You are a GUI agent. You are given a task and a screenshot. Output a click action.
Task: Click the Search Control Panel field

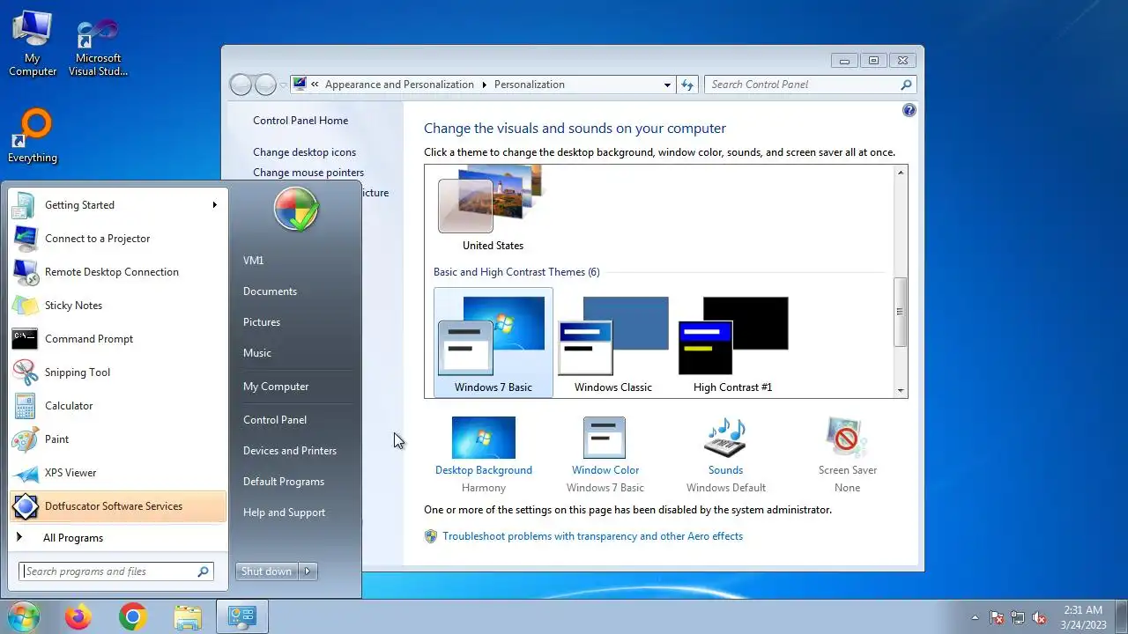[811, 85]
